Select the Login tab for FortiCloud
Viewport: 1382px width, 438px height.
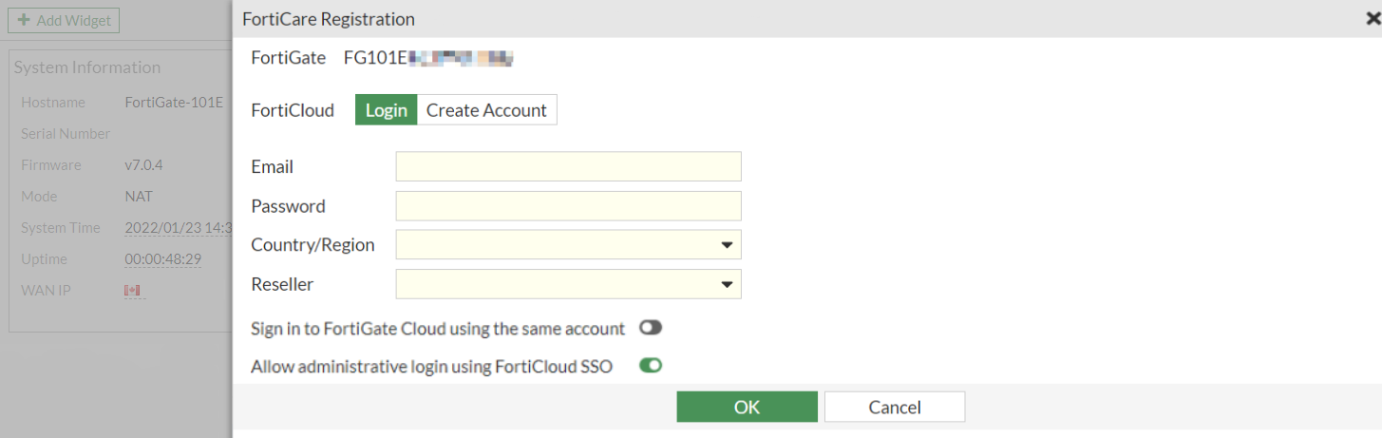[x=386, y=110]
